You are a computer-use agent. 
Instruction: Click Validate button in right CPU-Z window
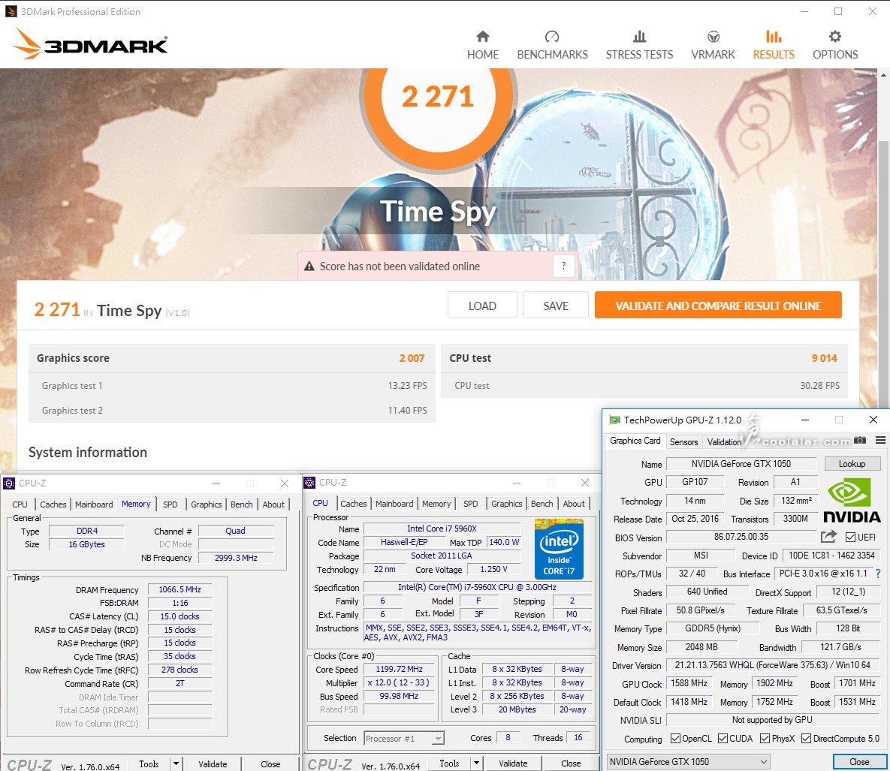click(x=513, y=763)
